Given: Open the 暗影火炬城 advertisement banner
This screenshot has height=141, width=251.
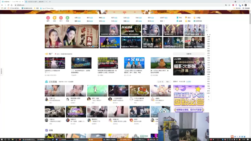Looking at the screenshot, I should point(189,66).
